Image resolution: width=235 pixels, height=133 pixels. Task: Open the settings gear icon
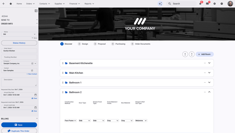point(215,4)
